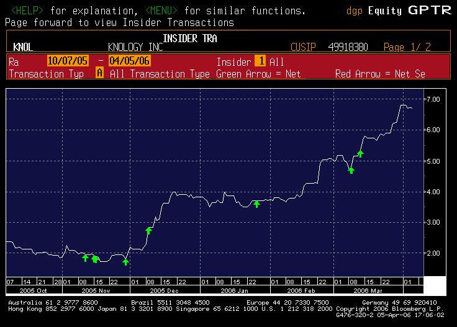The image size is (457, 327).
Task: Click the CUSIP number 49918380
Action: [x=348, y=47]
